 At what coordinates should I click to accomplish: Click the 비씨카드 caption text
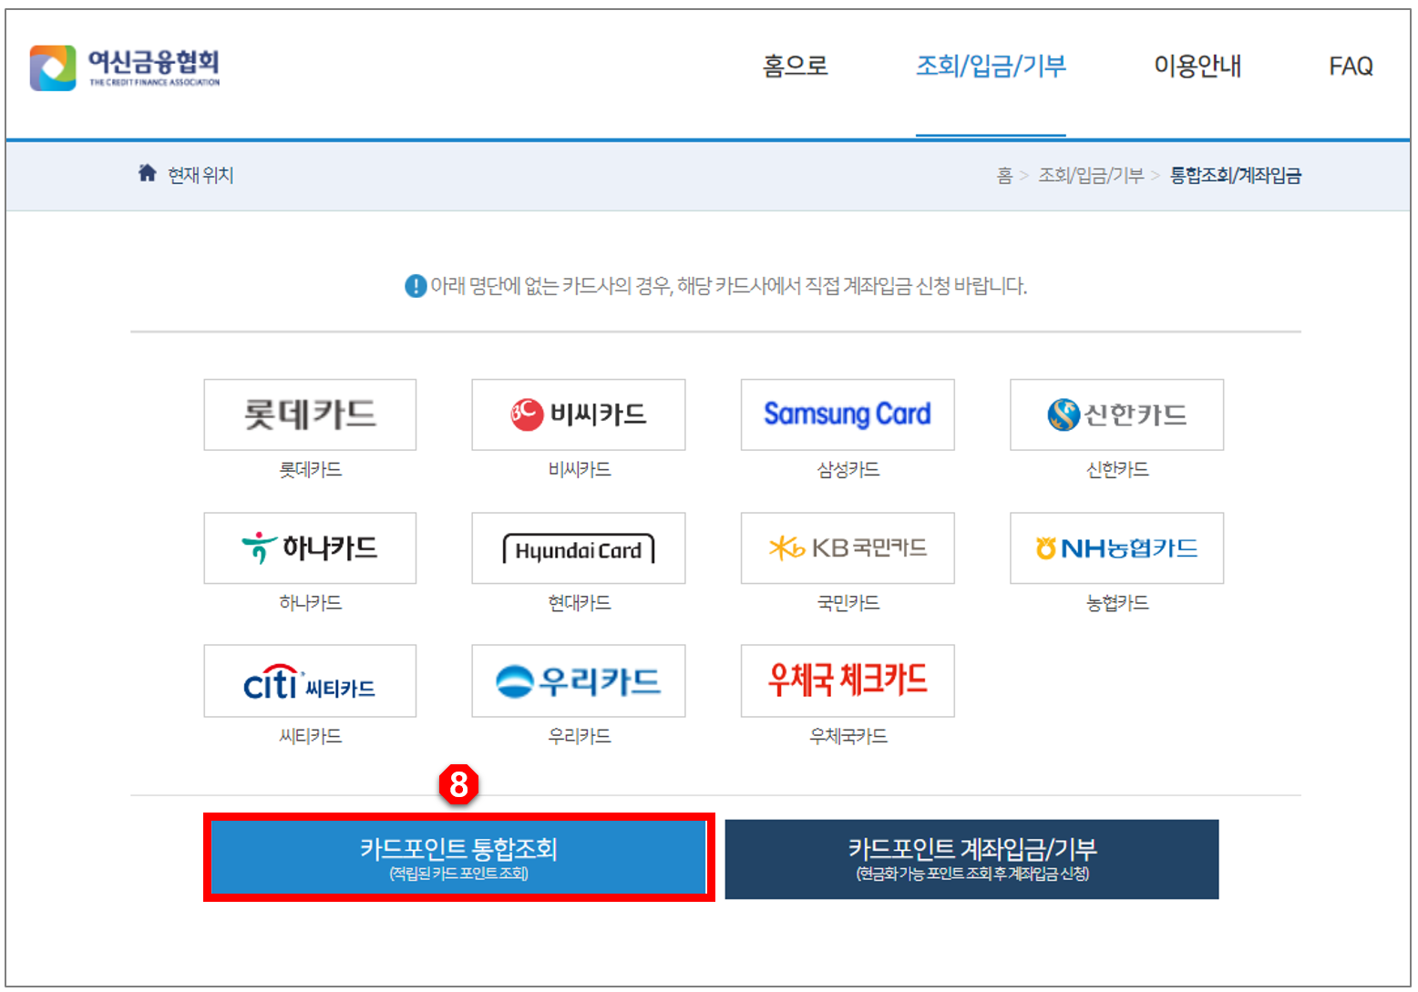click(x=579, y=469)
